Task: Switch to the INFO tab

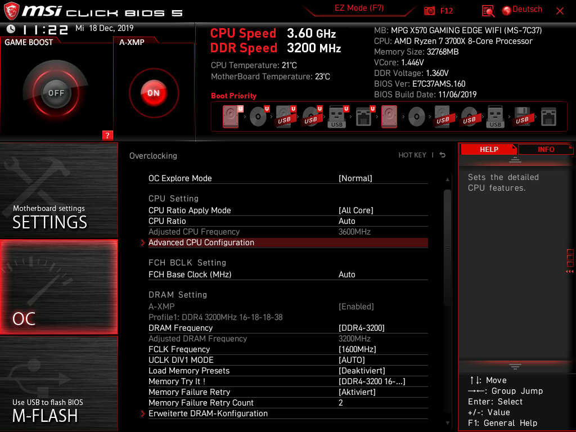Action: pyautogui.click(x=546, y=149)
